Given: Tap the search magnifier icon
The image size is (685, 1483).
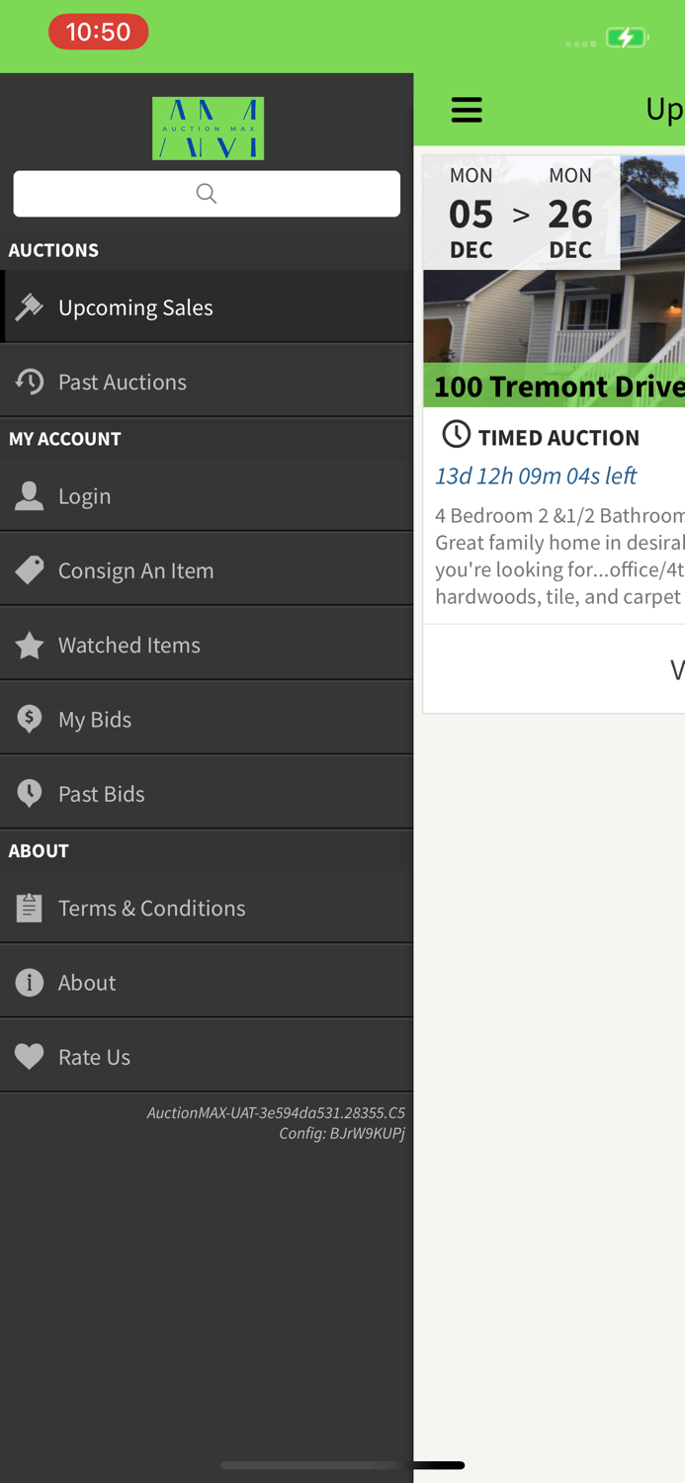Looking at the screenshot, I should (x=206, y=194).
